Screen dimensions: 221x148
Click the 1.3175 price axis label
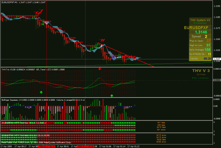click(x=217, y=28)
